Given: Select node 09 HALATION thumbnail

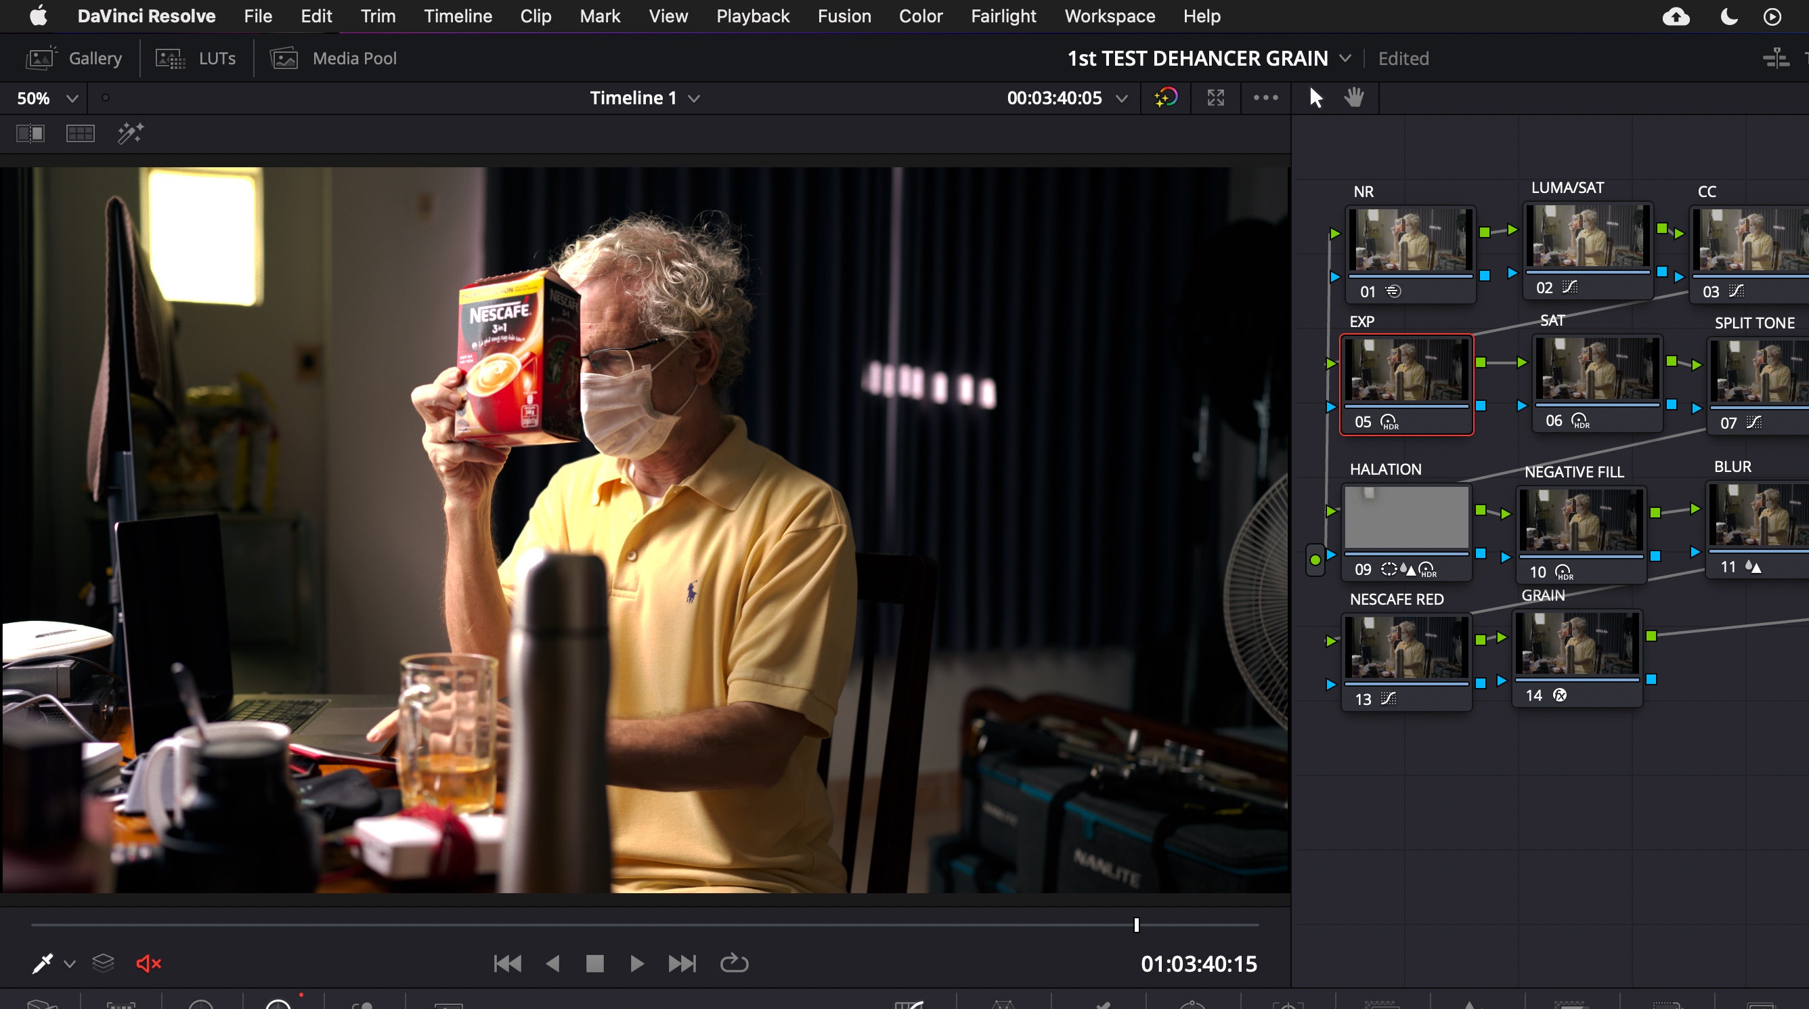Looking at the screenshot, I should 1407,517.
